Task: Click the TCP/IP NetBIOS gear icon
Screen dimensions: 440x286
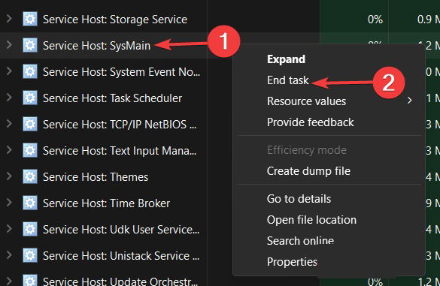Action: click(30, 124)
